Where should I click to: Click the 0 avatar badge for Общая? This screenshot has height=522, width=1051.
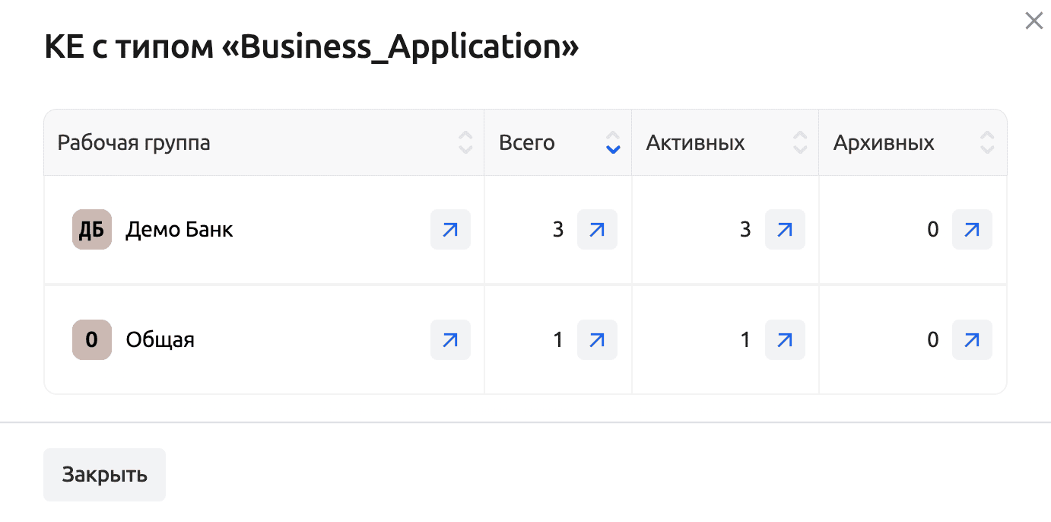pyautogui.click(x=92, y=339)
